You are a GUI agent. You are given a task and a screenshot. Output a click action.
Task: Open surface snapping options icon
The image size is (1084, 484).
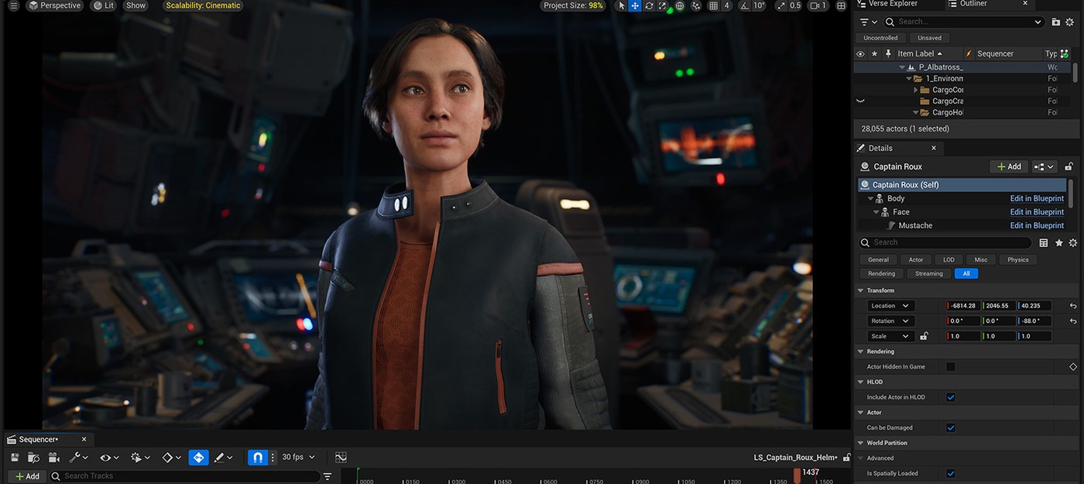click(695, 5)
